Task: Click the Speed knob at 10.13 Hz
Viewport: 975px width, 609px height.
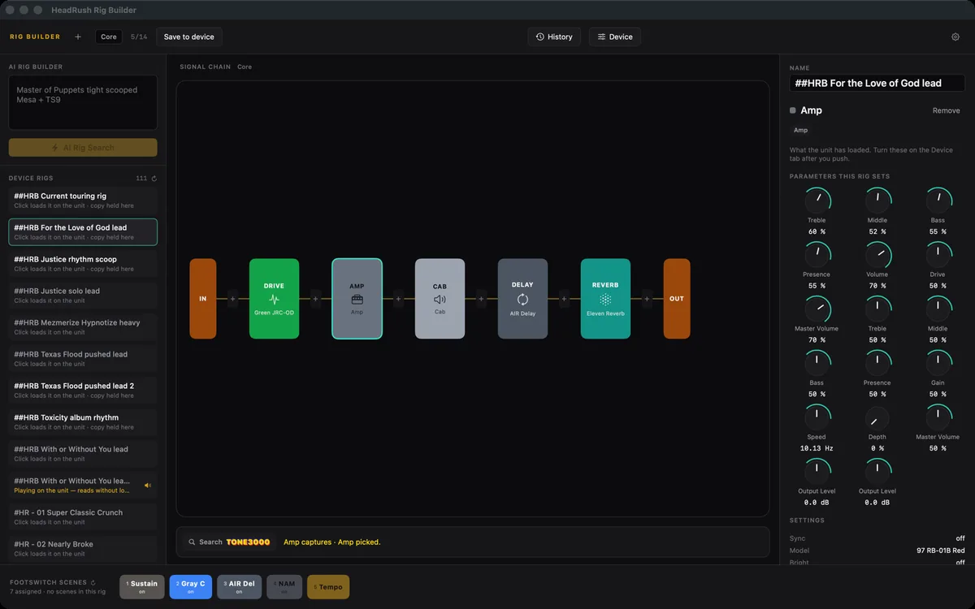Action: point(817,417)
